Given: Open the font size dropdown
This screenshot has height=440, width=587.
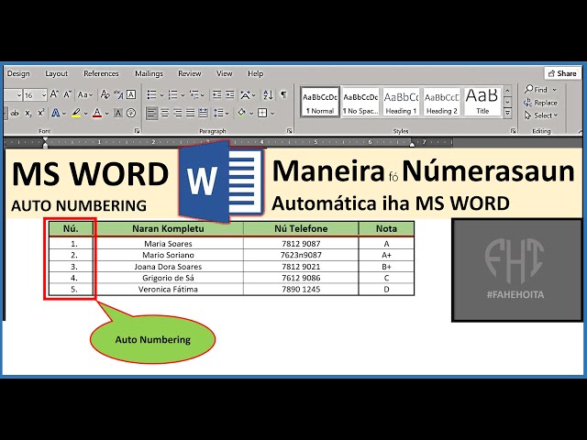Looking at the screenshot, I should point(43,95).
